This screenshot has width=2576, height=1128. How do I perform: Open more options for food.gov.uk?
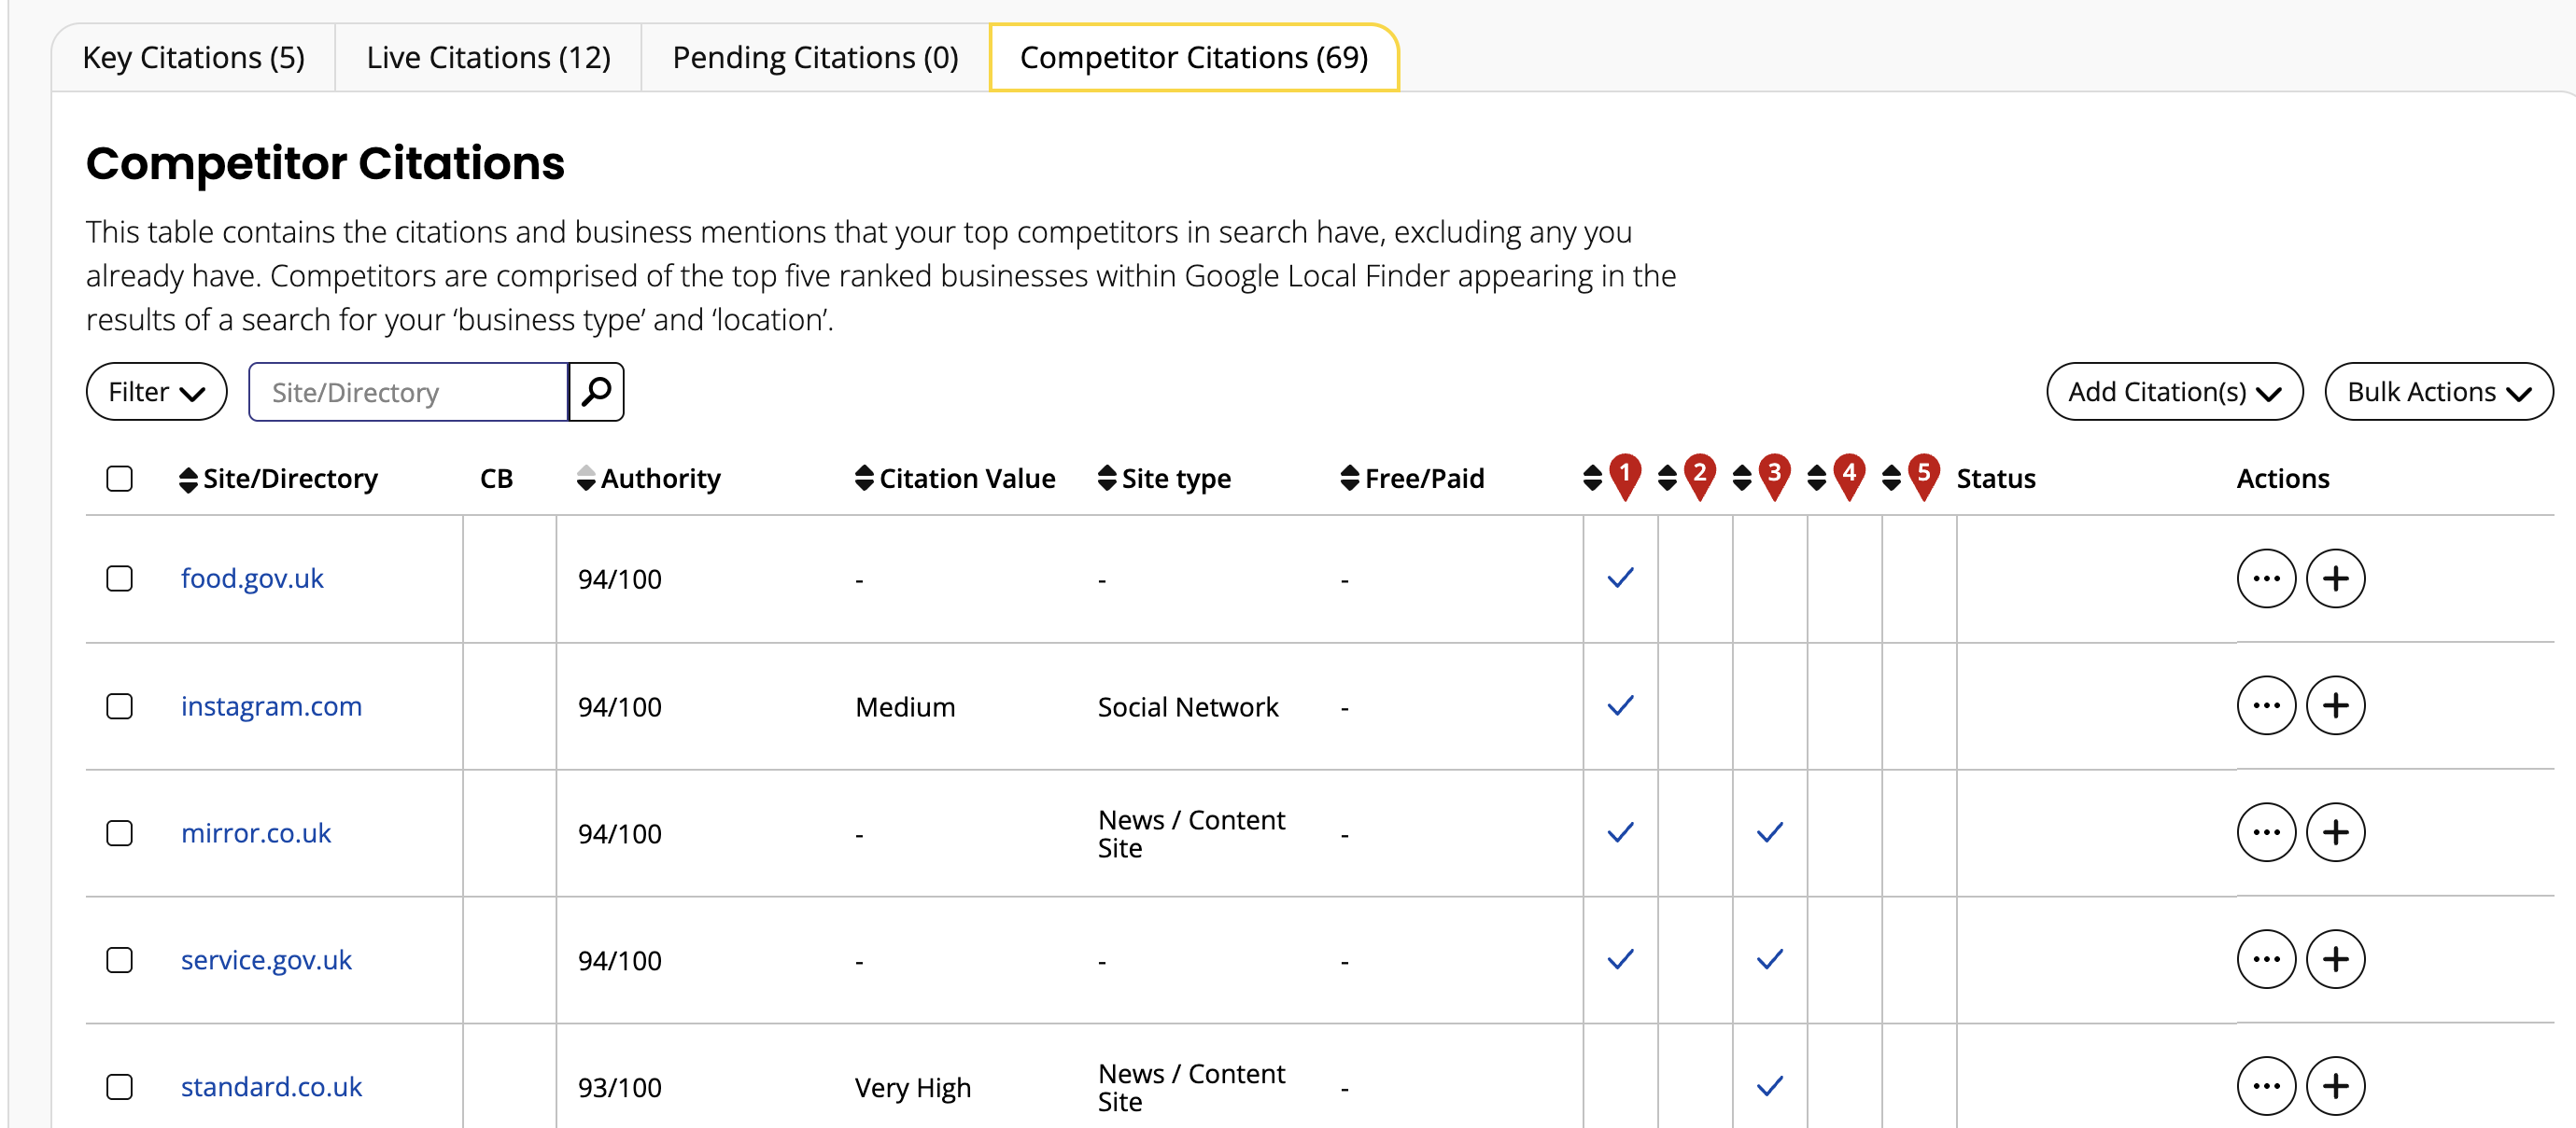click(x=2265, y=578)
